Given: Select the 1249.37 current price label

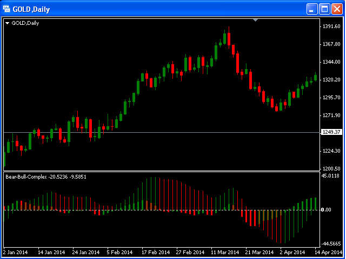Looking at the screenshot, I should click(331, 132).
